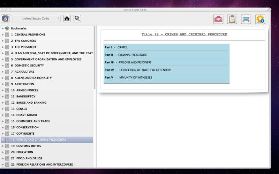Select 11 BANKRUPTCY title

click(23, 96)
